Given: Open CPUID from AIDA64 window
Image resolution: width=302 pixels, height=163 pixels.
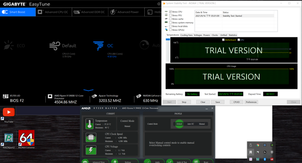Looking at the screenshot, I should point(237,102).
